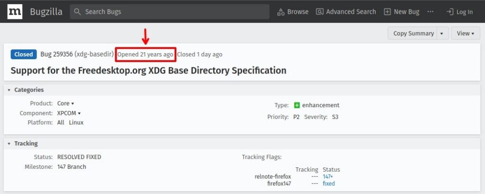Open the Advanced Search page

pyautogui.click(x=346, y=12)
